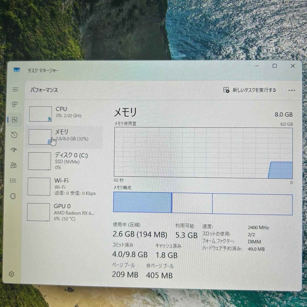The width and height of the screenshot is (307, 307).
Task: Expand the navigation pane with the hamburger menu
Action: coord(15,89)
